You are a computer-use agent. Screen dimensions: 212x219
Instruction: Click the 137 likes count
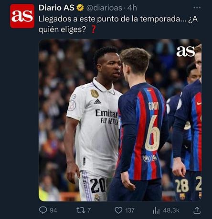click(x=130, y=210)
